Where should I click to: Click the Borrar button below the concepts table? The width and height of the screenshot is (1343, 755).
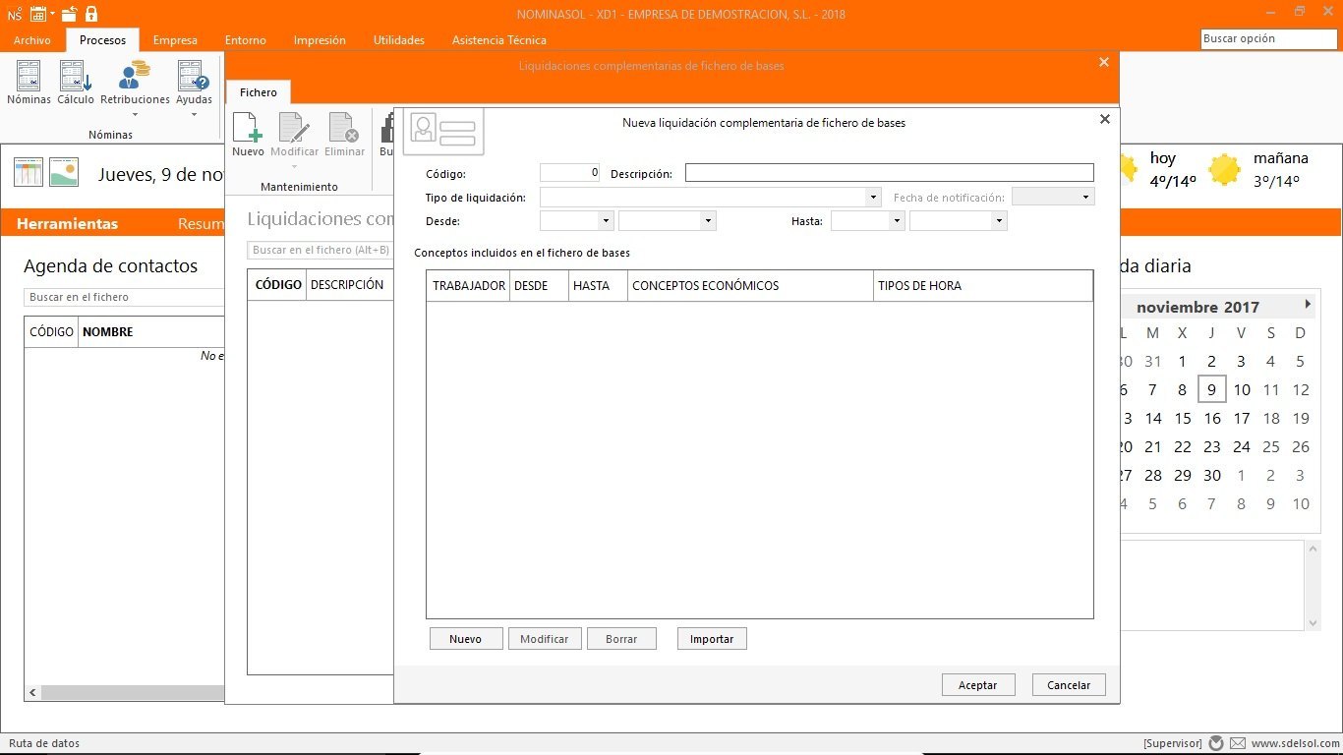click(x=621, y=639)
